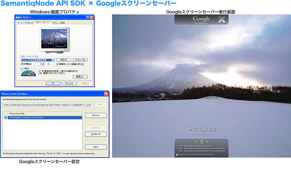Click the photo feed URL input field
Screen dimensions: 291x172
click(x=47, y=105)
